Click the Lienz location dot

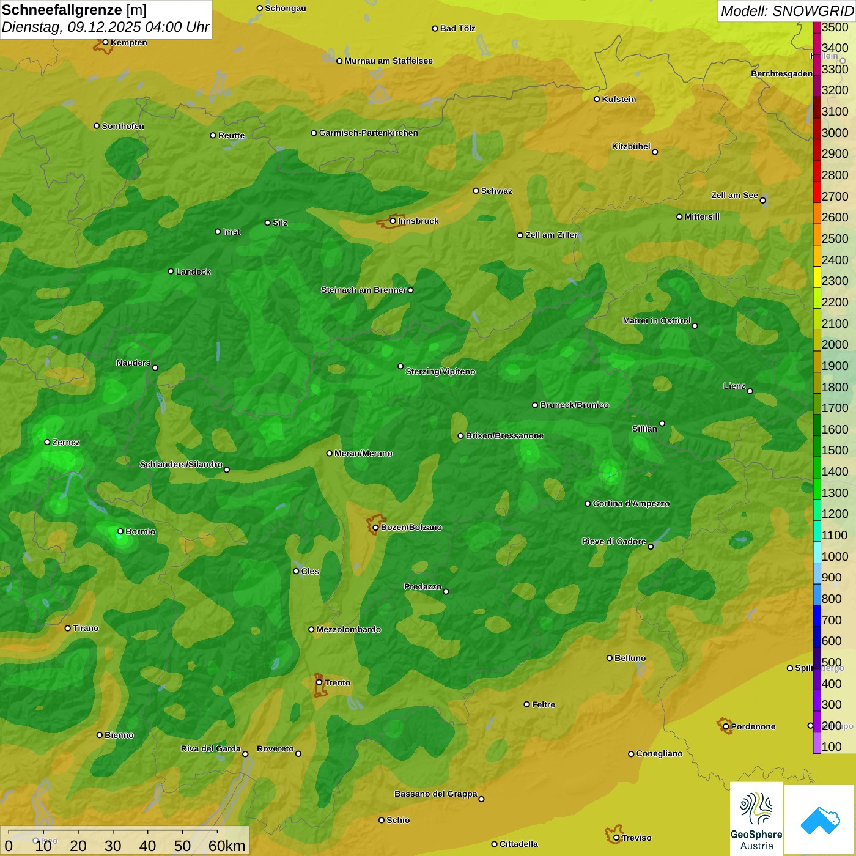coord(750,391)
